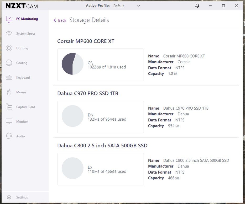Click the Capacity value 466GB
Viewport: 245px width, 204px height.
[173, 178]
